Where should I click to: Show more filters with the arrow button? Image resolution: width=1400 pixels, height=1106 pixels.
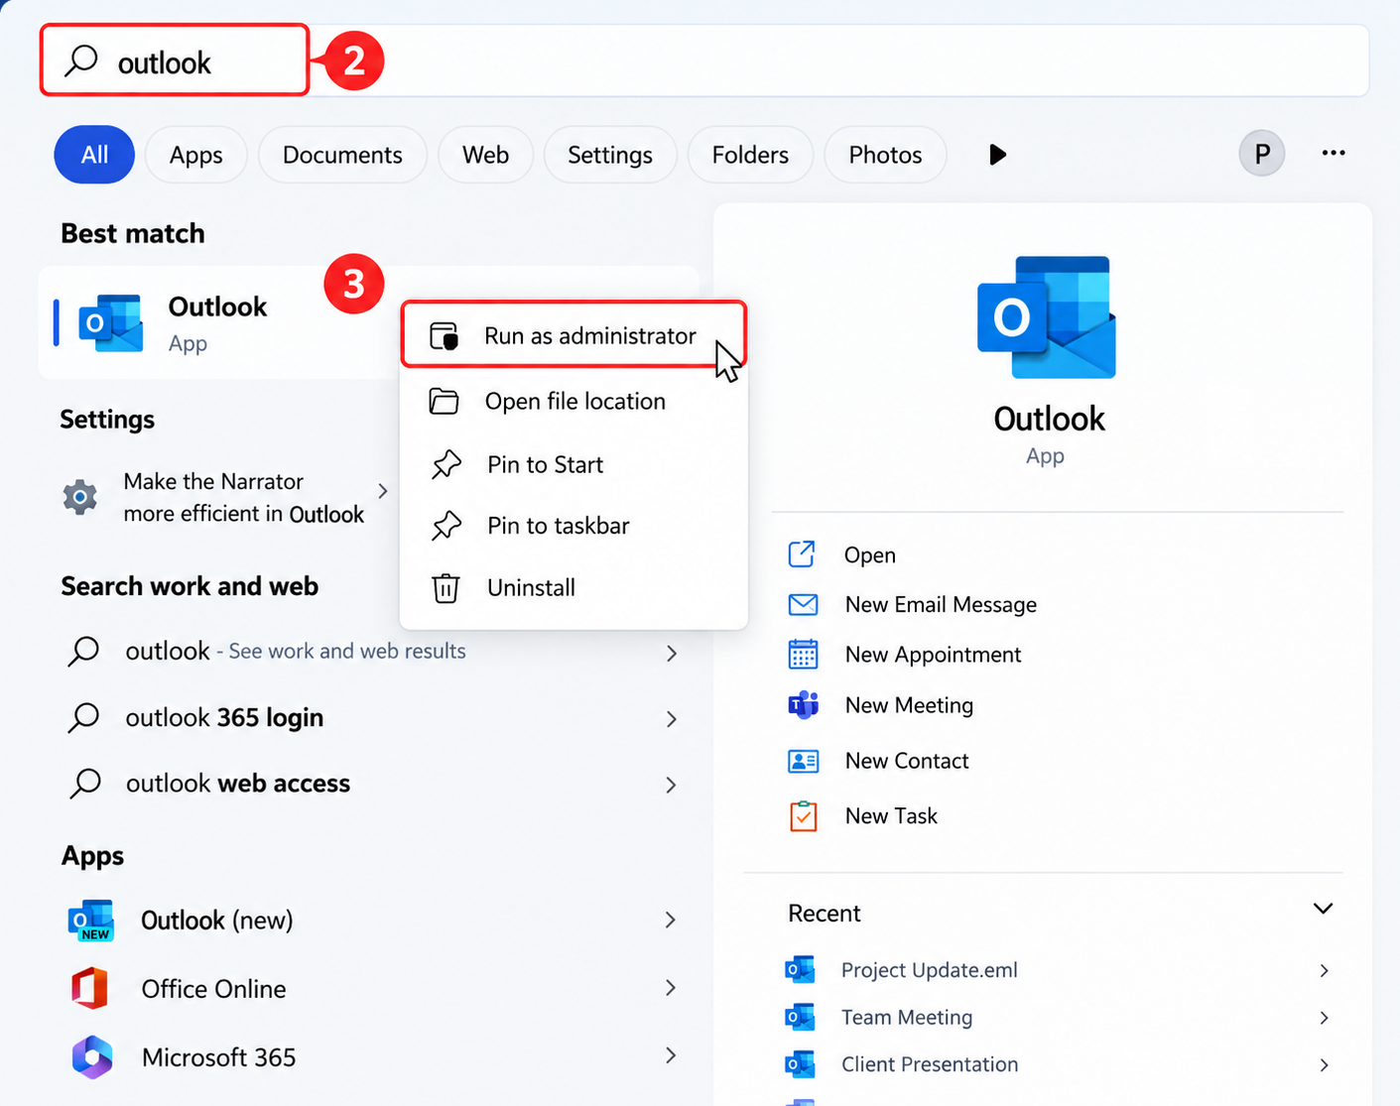pyautogui.click(x=997, y=155)
